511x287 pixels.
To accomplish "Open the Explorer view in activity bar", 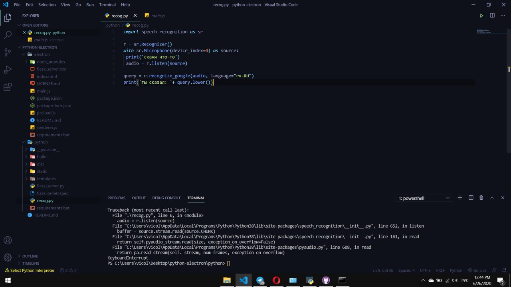I will (x=8, y=18).
